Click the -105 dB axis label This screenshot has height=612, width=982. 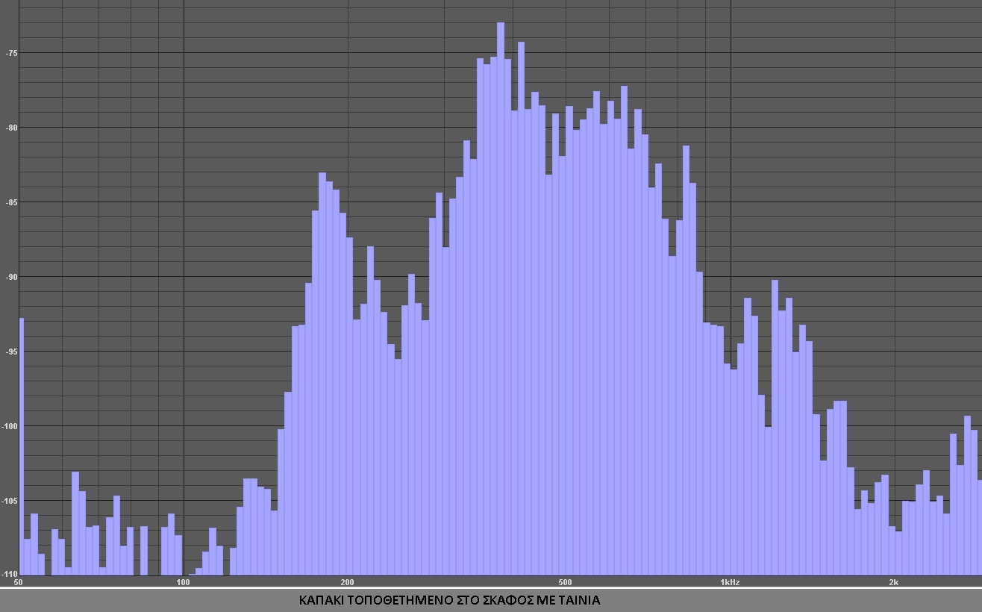click(x=10, y=501)
